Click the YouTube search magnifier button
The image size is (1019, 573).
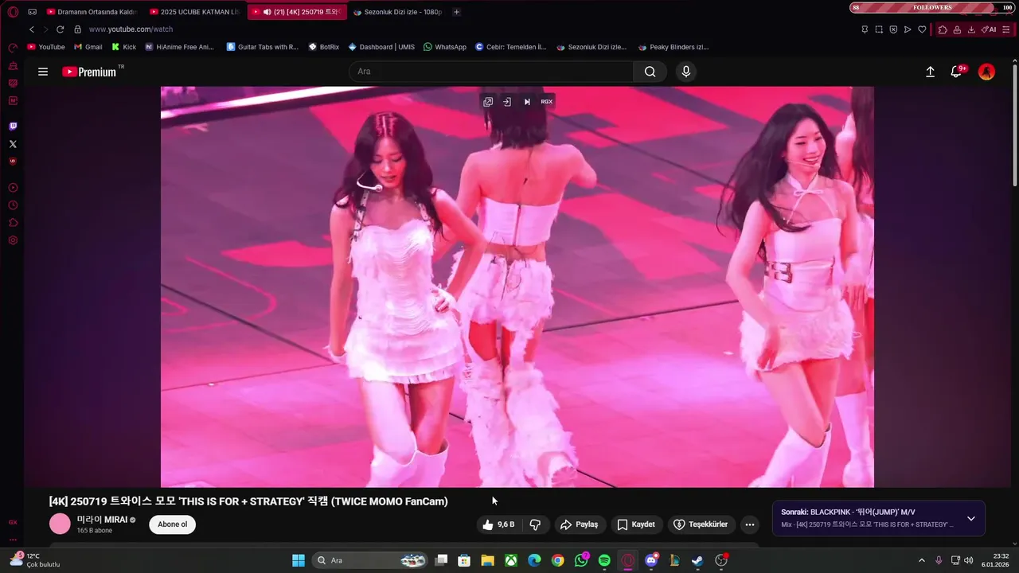click(x=650, y=72)
